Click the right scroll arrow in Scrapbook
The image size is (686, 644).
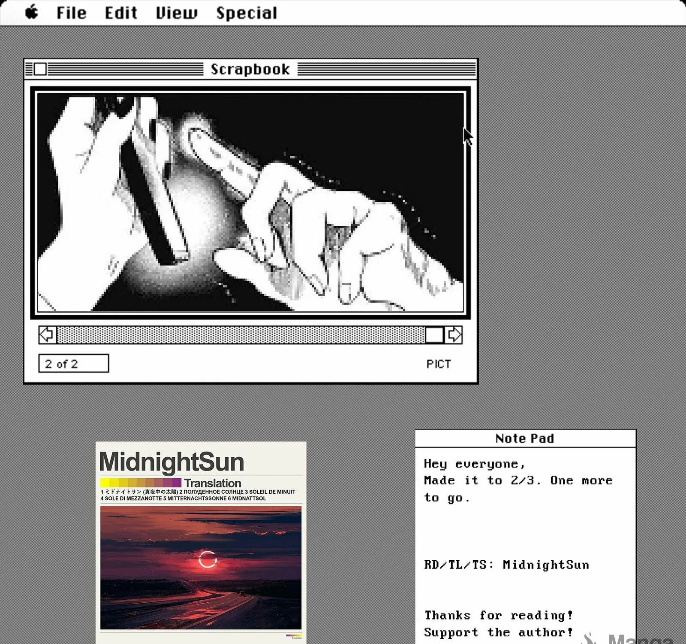coord(453,335)
